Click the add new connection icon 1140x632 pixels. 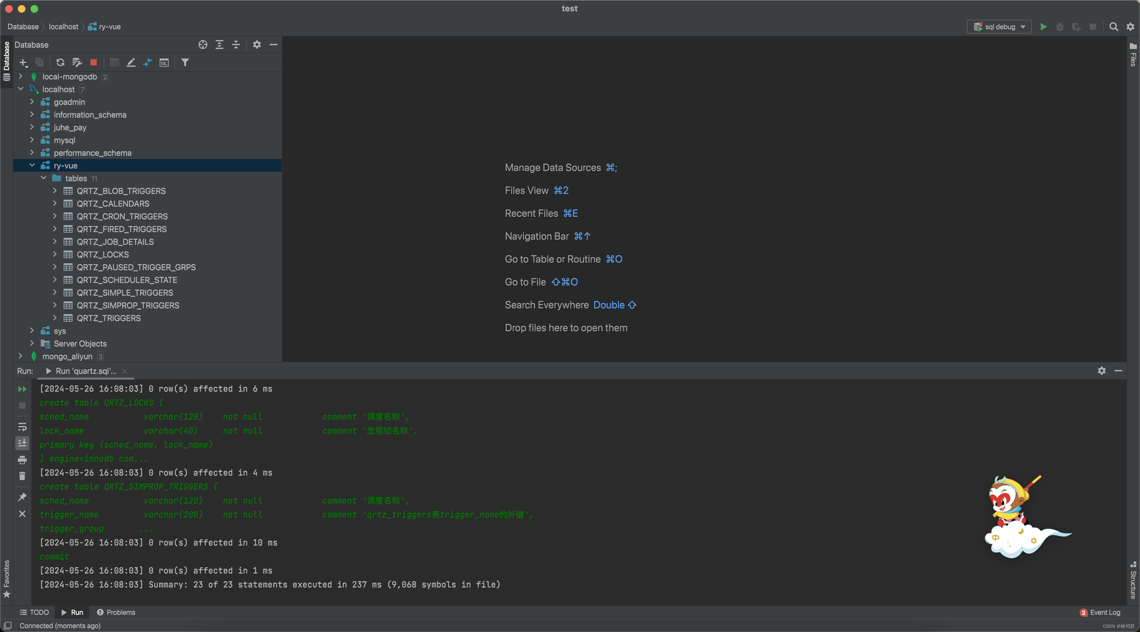pyautogui.click(x=23, y=62)
